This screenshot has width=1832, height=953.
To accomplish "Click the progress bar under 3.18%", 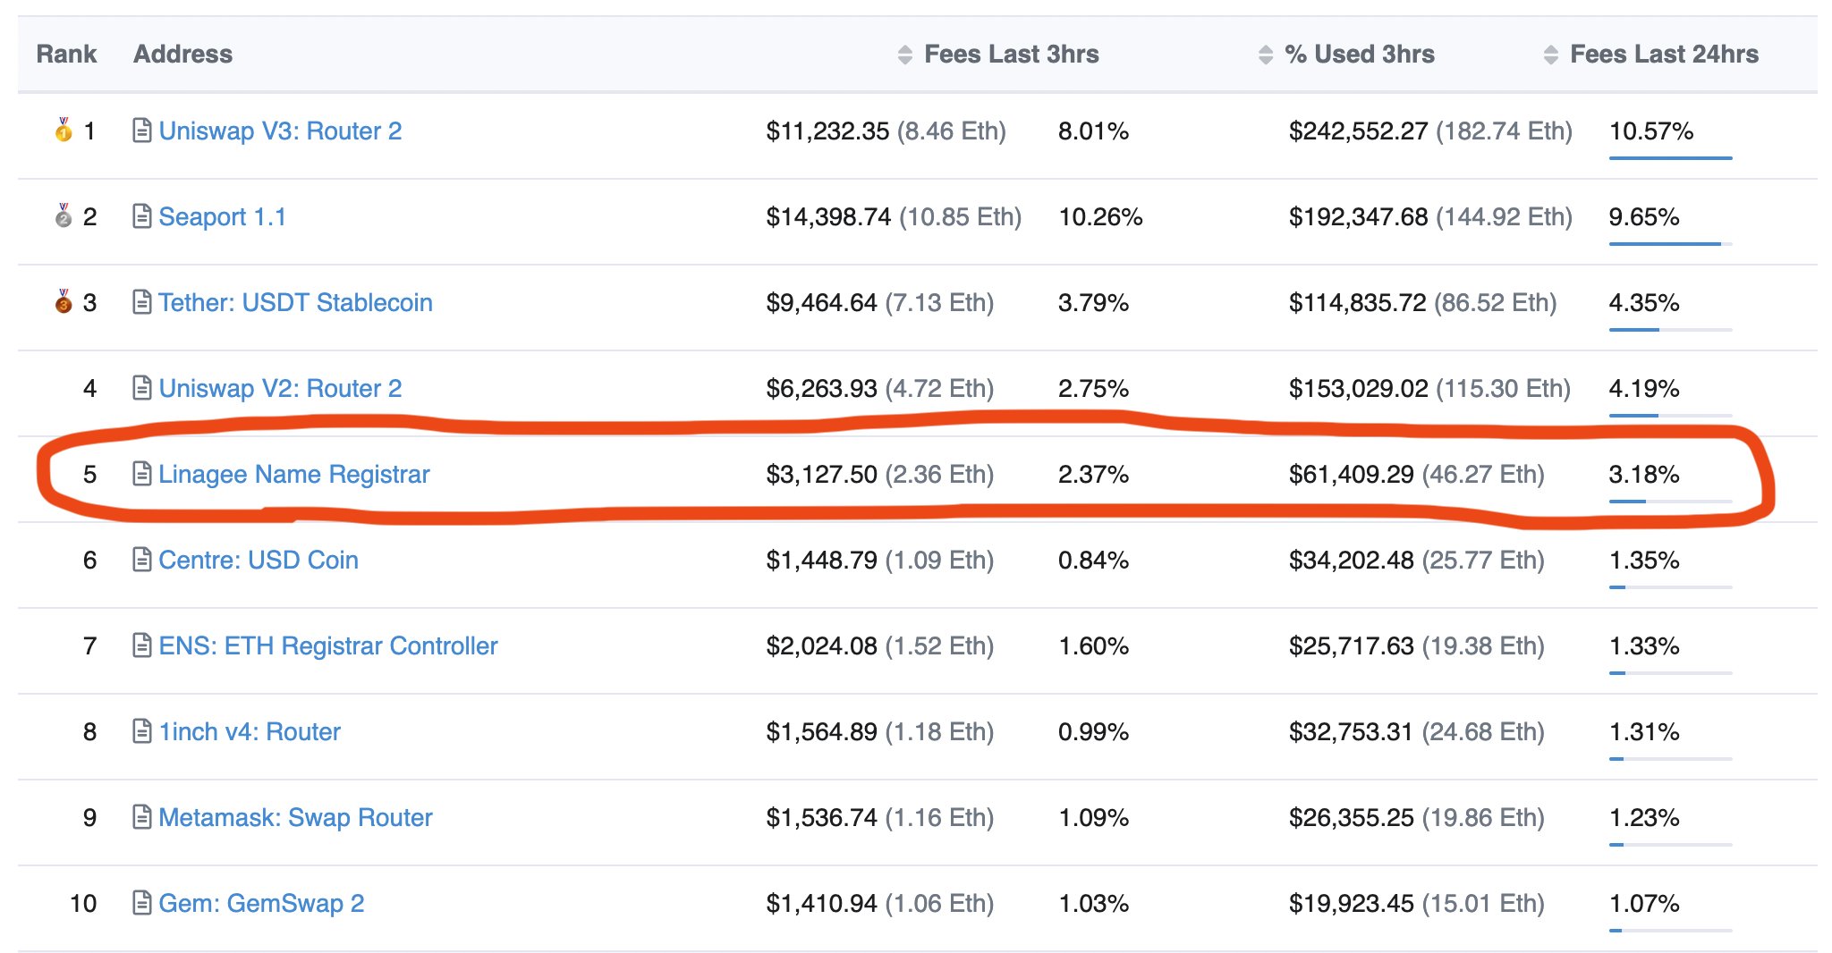I will pyautogui.click(x=1670, y=502).
